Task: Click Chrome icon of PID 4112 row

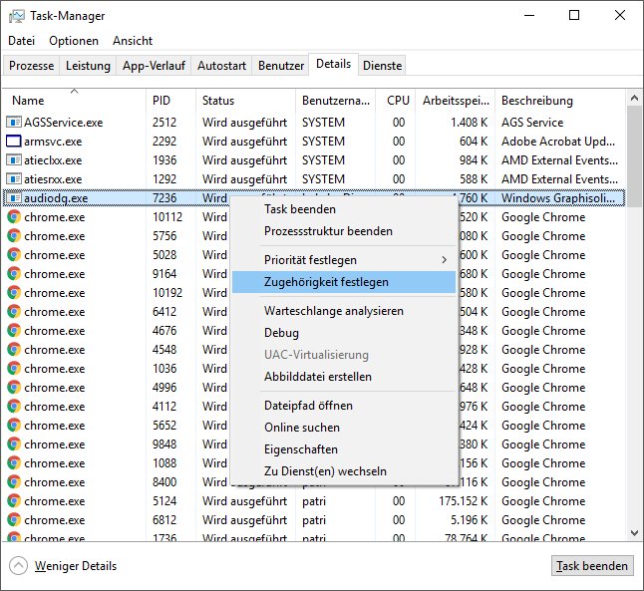Action: coord(14,406)
